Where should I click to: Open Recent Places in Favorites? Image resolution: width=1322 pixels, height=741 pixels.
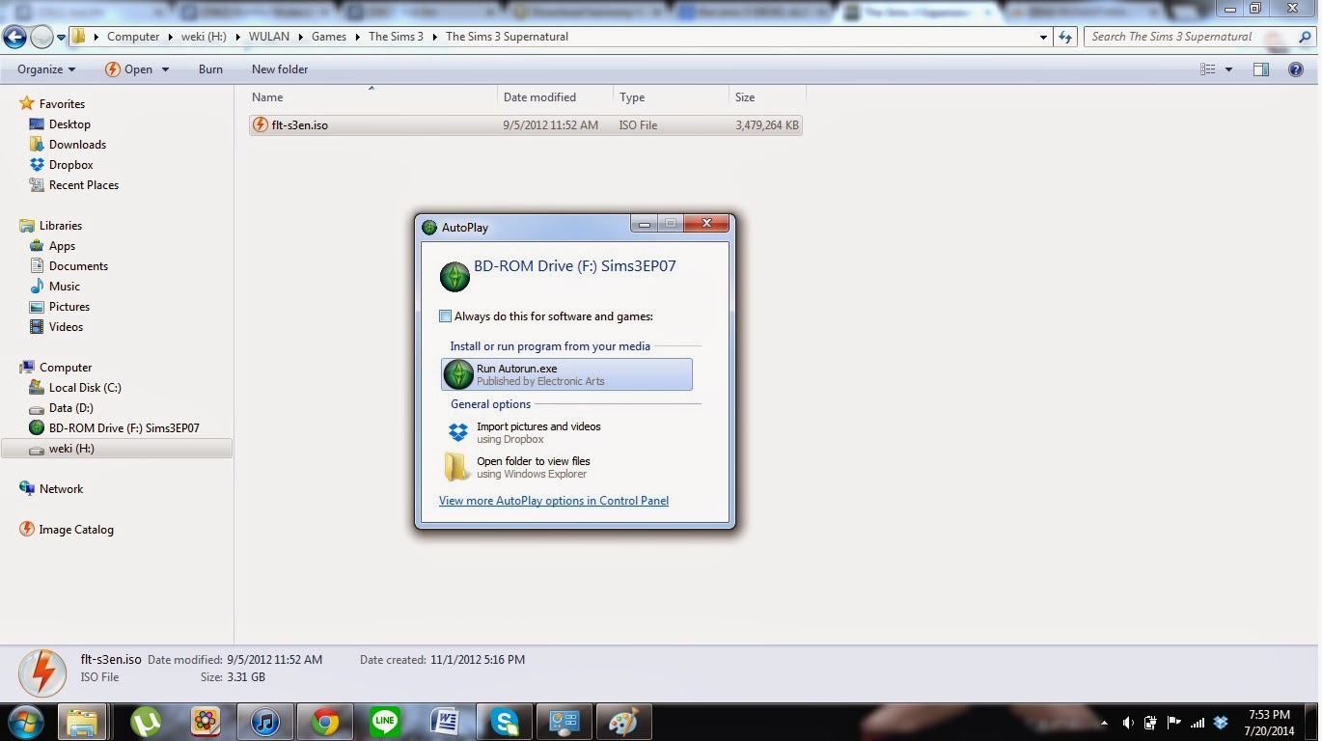(x=84, y=185)
